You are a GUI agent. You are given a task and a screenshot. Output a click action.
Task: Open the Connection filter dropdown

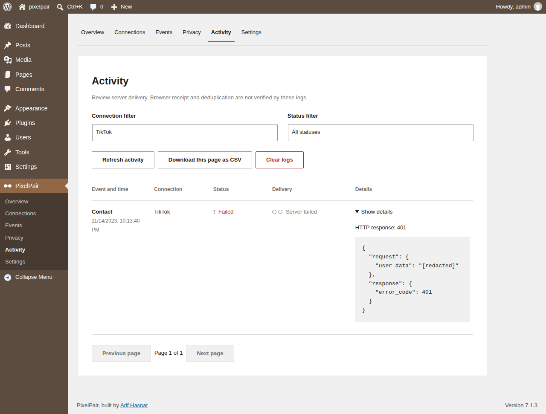185,133
